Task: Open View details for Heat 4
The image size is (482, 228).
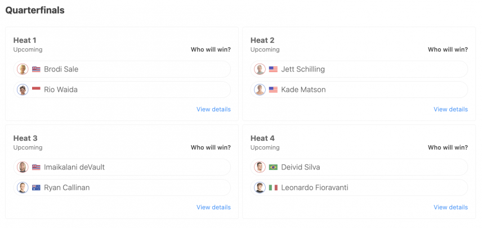Action: click(x=450, y=207)
